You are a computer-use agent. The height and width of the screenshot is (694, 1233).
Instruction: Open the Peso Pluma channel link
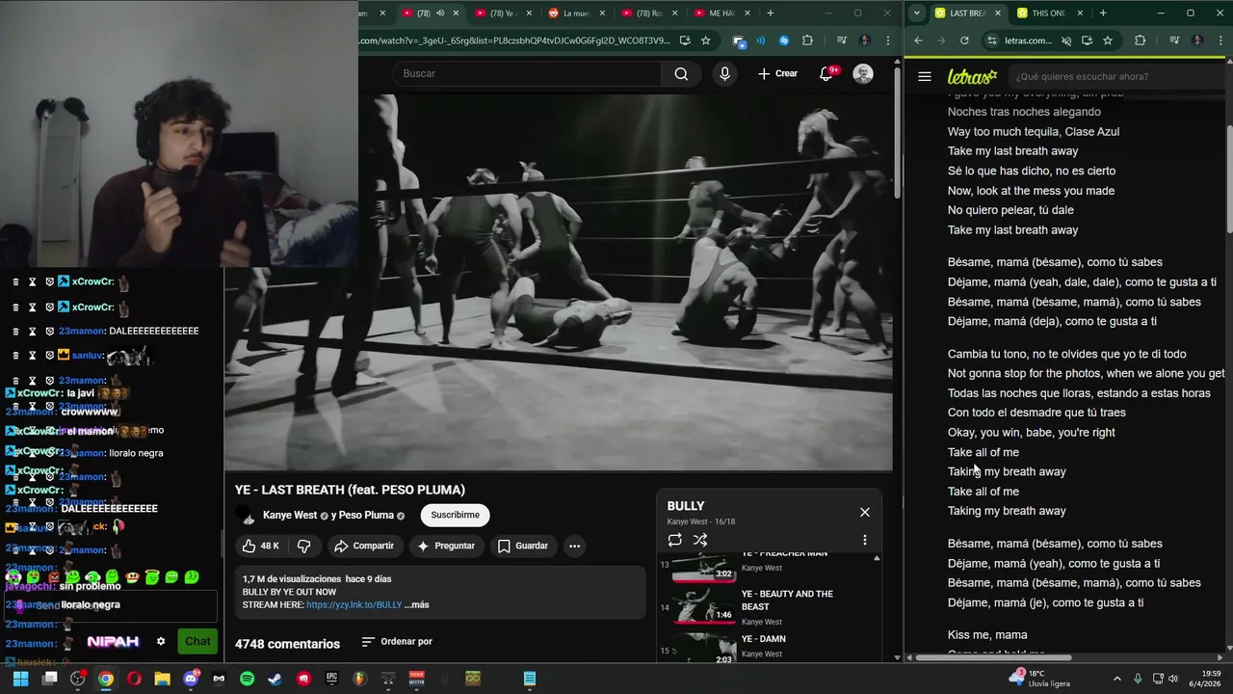point(368,515)
